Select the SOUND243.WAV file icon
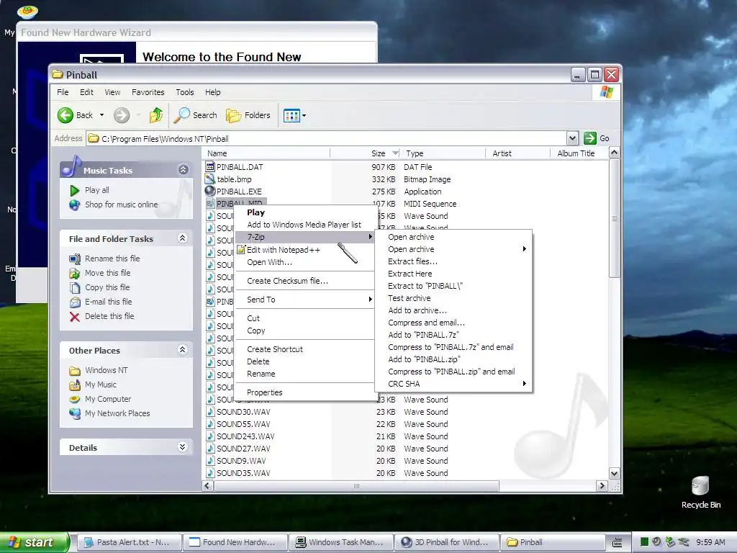This screenshot has height=553, width=737. [x=210, y=436]
